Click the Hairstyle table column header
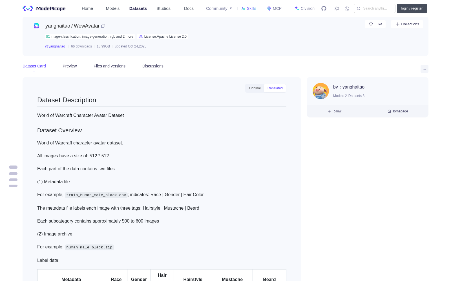This screenshot has width=451, height=281. point(193,279)
